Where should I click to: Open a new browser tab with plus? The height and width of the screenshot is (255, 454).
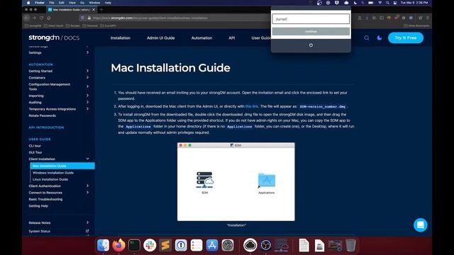(x=101, y=9)
